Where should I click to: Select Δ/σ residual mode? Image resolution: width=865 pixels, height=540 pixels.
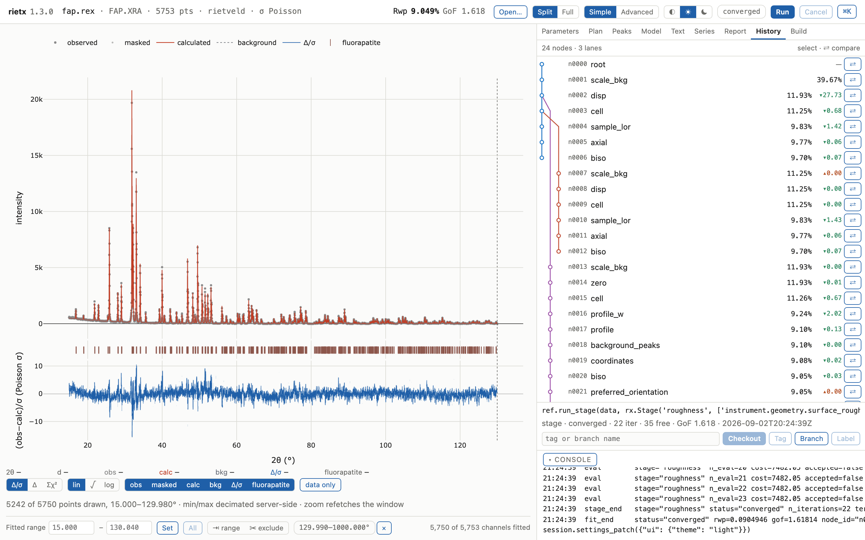[x=17, y=484]
